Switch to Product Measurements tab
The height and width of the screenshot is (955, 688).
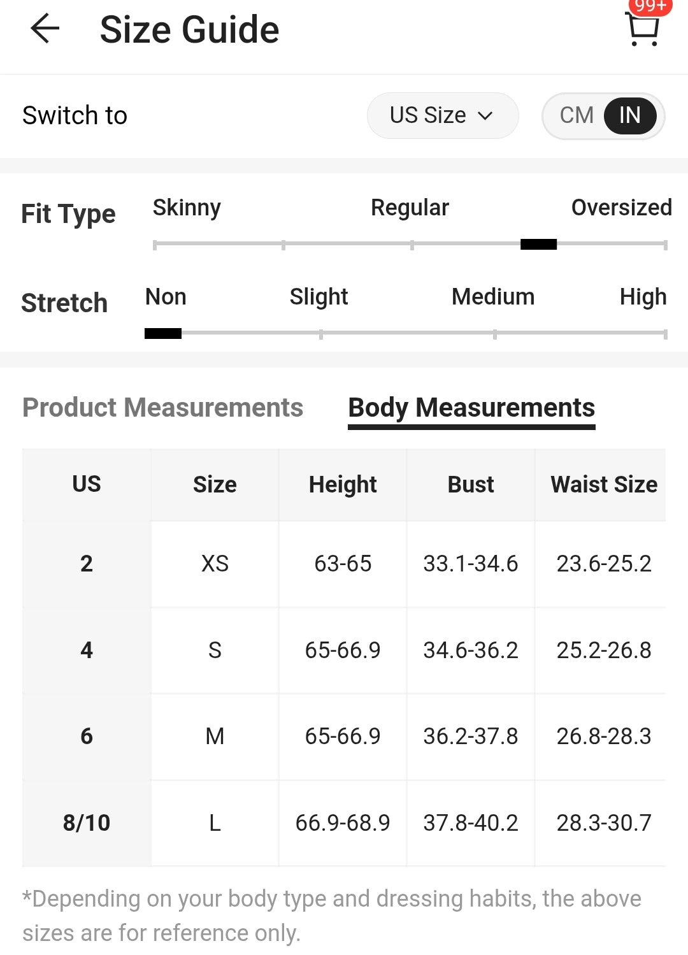tap(162, 407)
